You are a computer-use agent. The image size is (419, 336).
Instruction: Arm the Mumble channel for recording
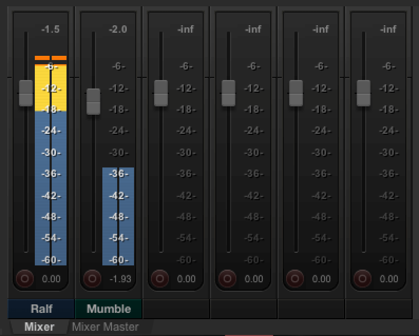pyautogui.click(x=92, y=278)
